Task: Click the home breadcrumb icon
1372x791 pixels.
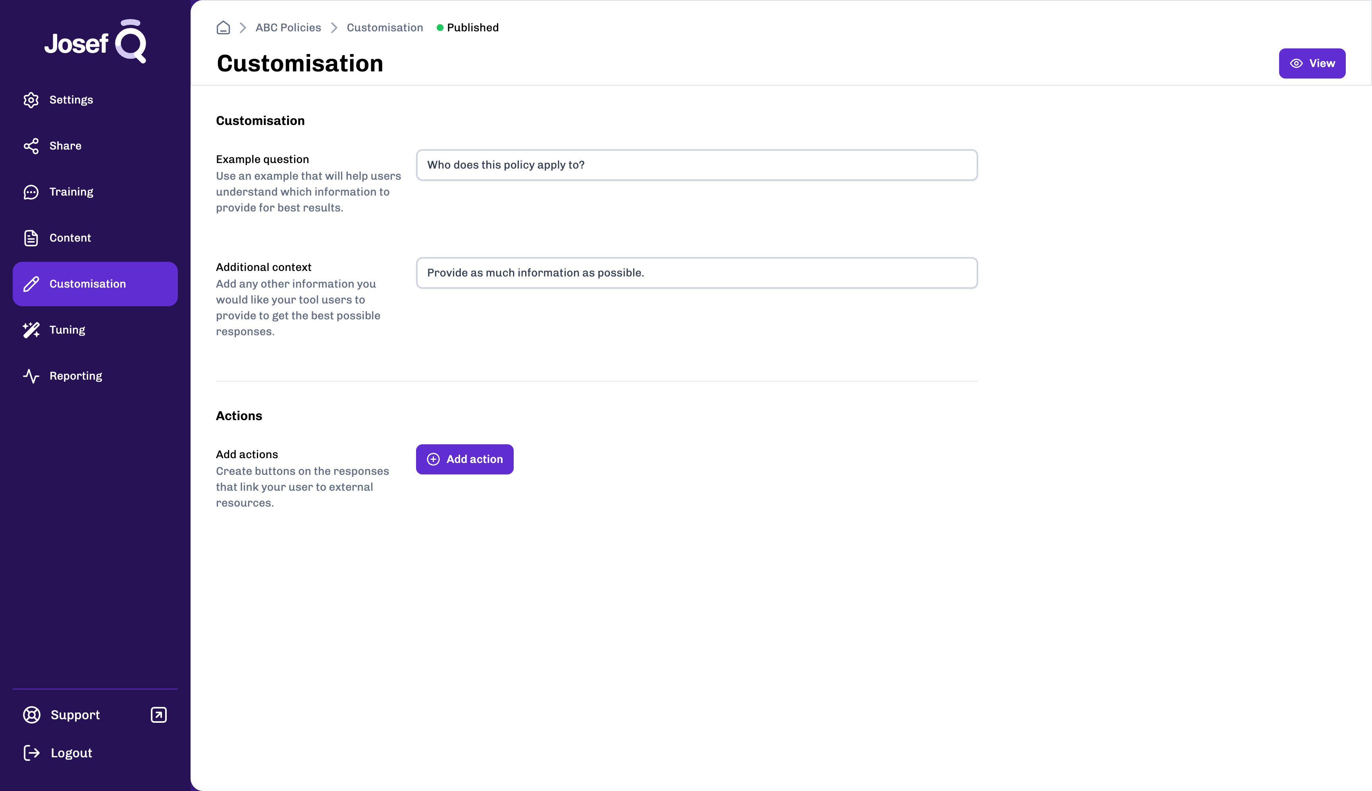Action: pyautogui.click(x=223, y=28)
